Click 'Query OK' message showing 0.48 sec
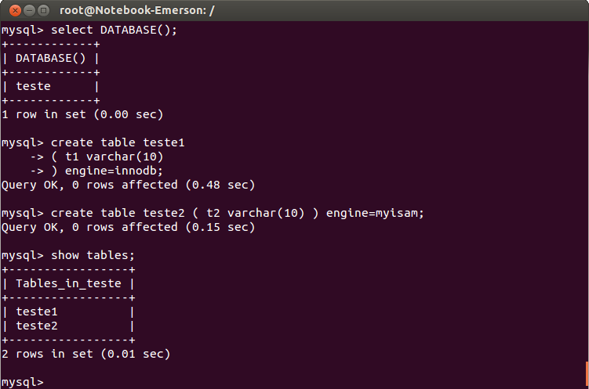Viewport: 589px width, 389px height. [x=128, y=185]
